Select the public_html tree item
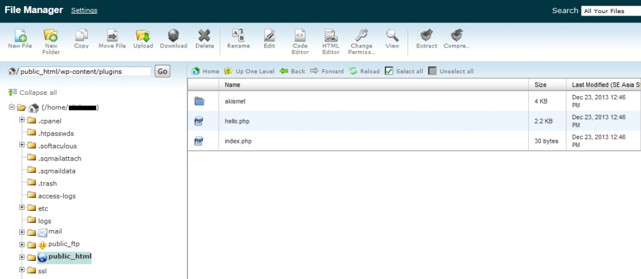This screenshot has width=641, height=279. 69,257
